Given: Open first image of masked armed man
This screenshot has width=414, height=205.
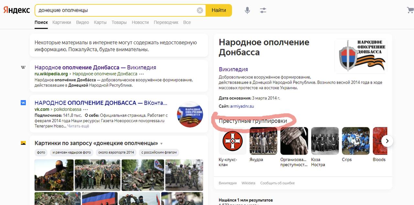Looking at the screenshot, I should pyautogui.click(x=54, y=175).
